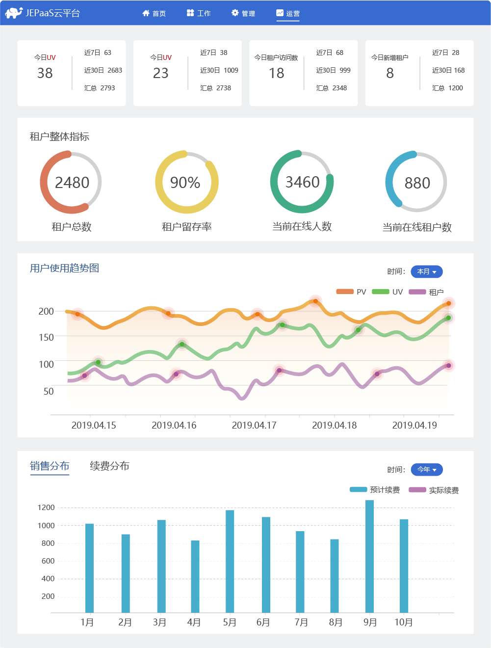The height and width of the screenshot is (648, 491).
Task: Toggle the PV legend series
Action: pyautogui.click(x=351, y=292)
